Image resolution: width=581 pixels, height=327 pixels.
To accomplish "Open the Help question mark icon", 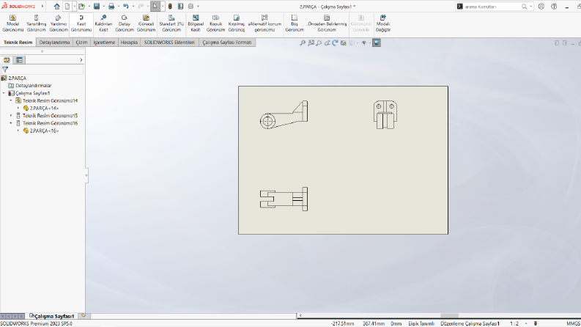I will click(x=554, y=7).
